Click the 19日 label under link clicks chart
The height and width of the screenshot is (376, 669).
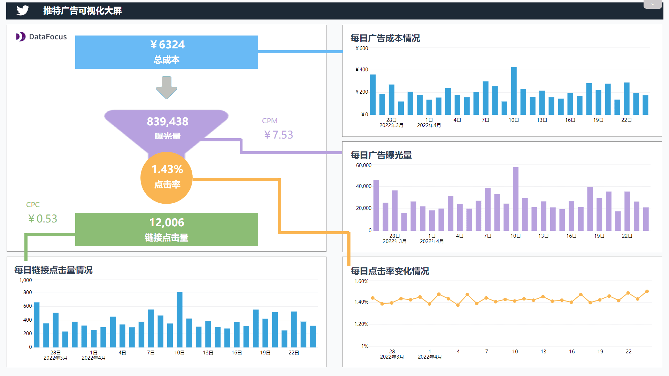265,353
